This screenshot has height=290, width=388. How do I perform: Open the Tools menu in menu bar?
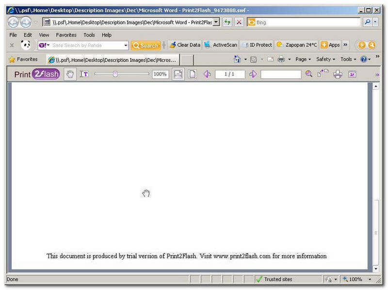(x=89, y=35)
